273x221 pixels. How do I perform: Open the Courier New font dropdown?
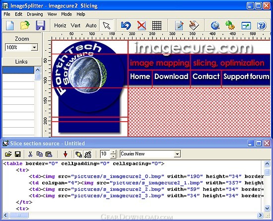pyautogui.click(x=177, y=154)
